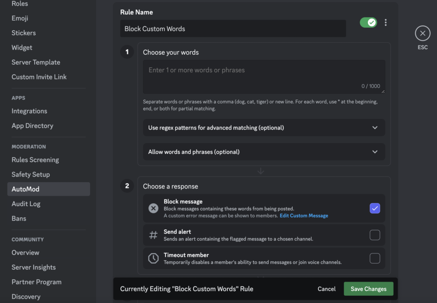The image size is (437, 303).
Task: Grab the text area resize handle
Action: pyautogui.click(x=383, y=91)
